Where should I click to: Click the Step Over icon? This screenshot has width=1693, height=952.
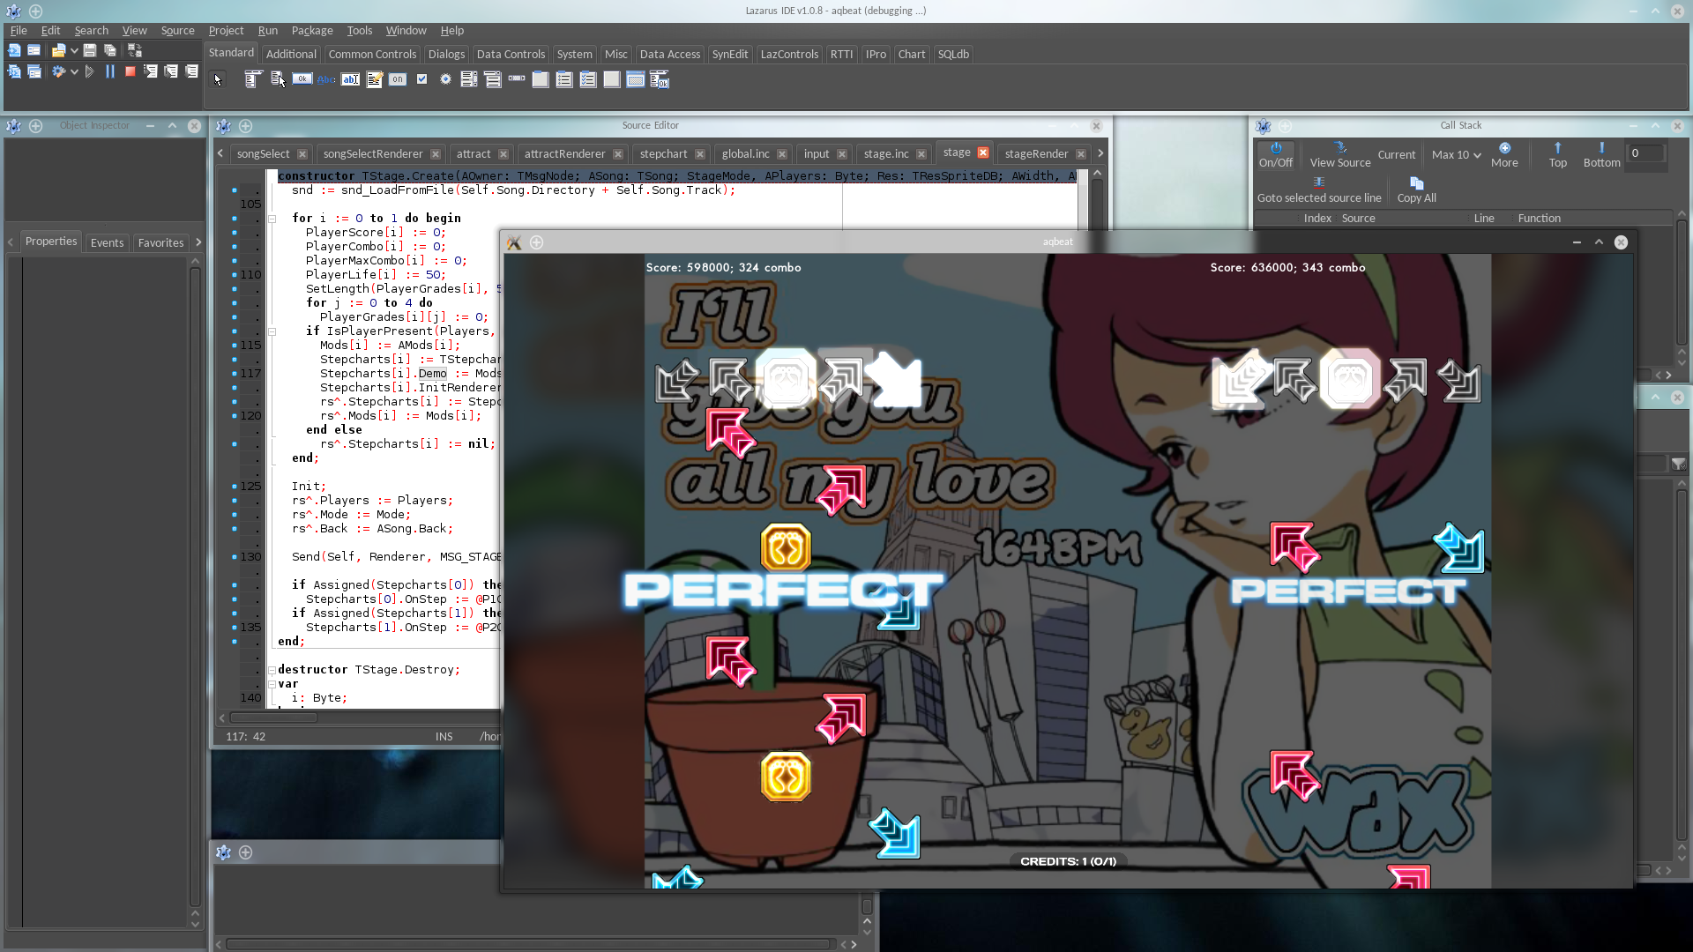[171, 71]
